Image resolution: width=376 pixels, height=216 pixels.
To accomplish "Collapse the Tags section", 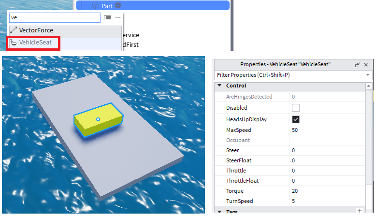I will 220,212.
